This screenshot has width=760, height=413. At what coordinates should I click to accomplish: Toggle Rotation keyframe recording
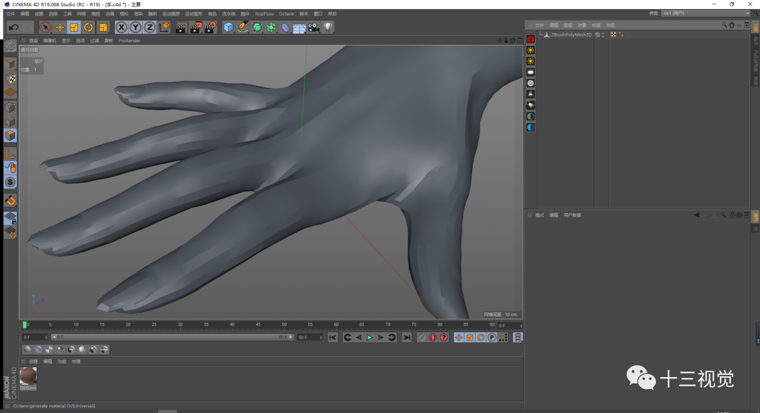tap(481, 338)
